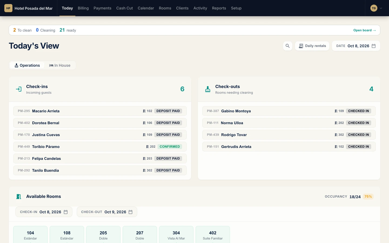Image resolution: width=389 pixels, height=243 pixels.
Task: Select available room 402 Suite Familiar card
Action: 213,235
